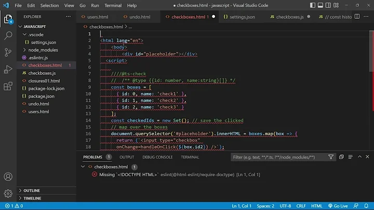
Task: Close the bottom panel
Action: click(367, 157)
